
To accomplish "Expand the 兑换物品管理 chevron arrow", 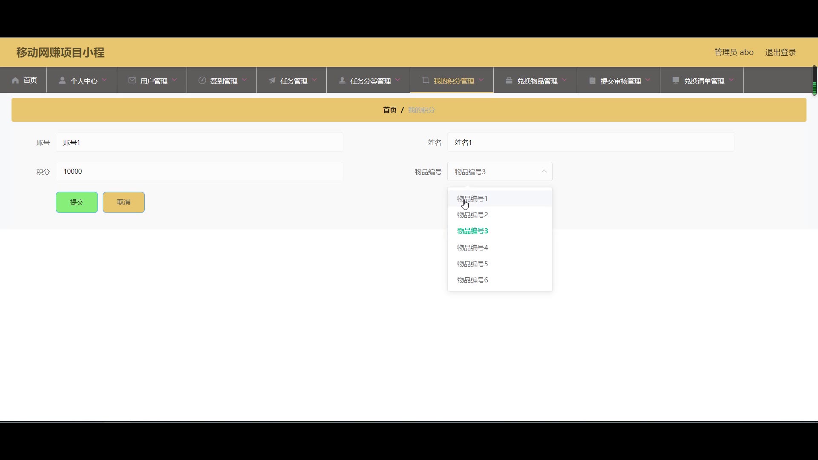I will pyautogui.click(x=565, y=80).
